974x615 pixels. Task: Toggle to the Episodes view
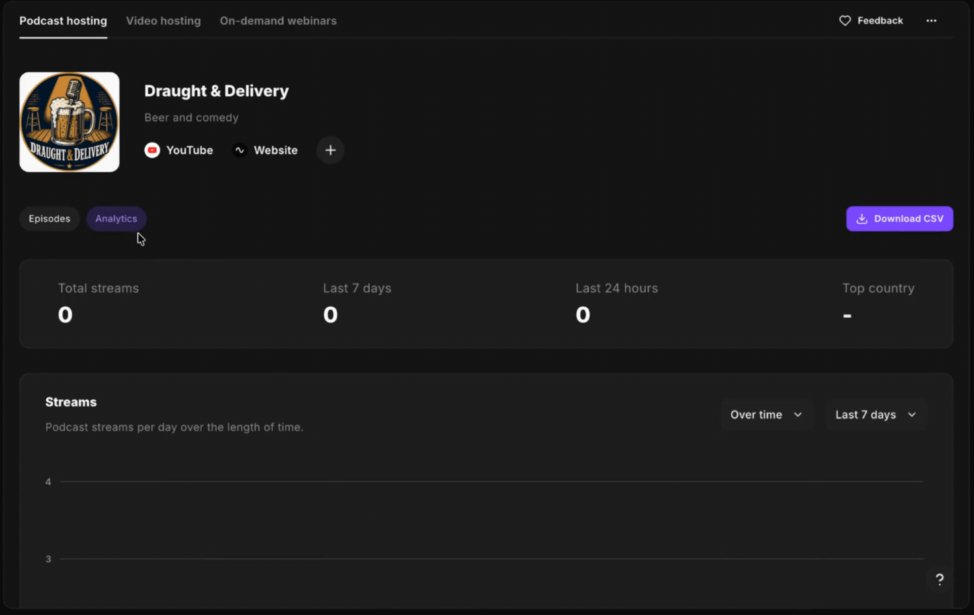click(49, 219)
